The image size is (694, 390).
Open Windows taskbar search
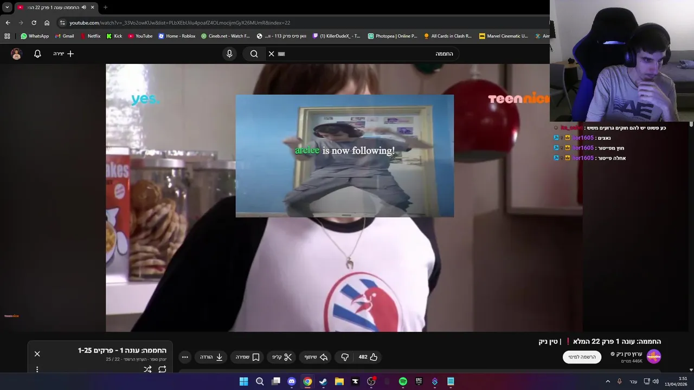[260, 381]
